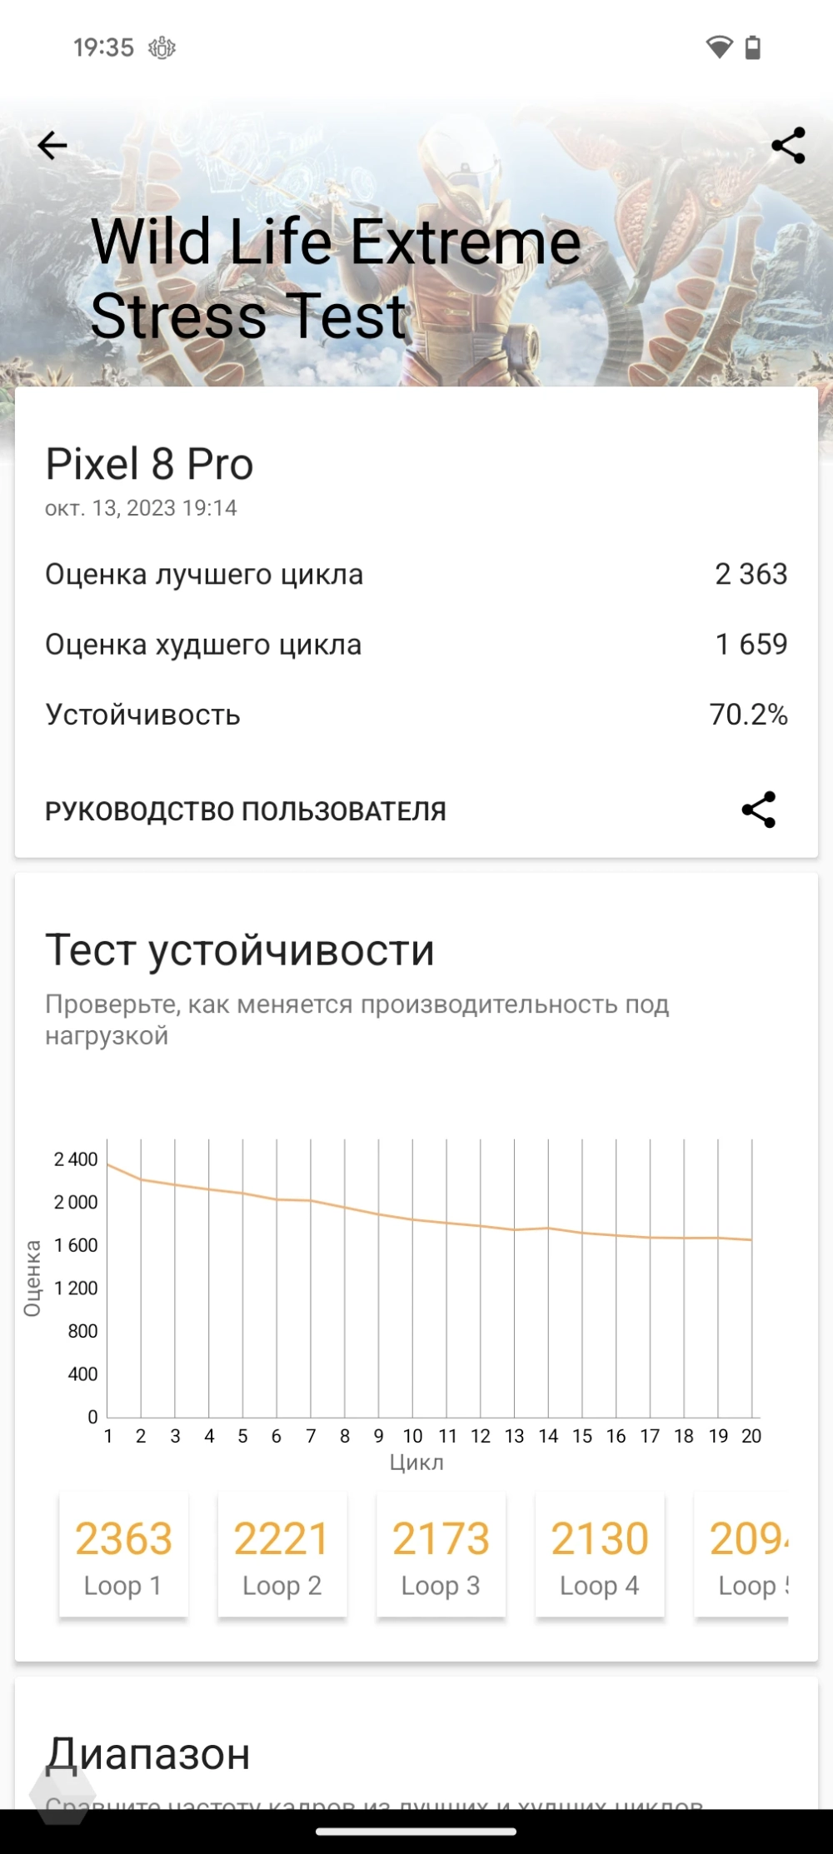
Task: Open РУКОВОДСТВО ПОЛЬЗОВАТЕЛЯ link
Action: [x=246, y=811]
